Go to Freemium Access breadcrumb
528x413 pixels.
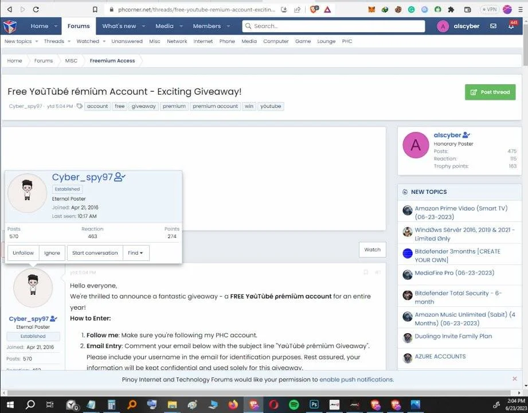112,61
